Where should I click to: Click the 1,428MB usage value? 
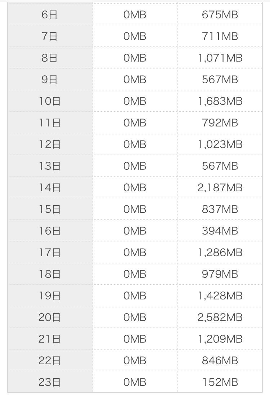pos(220,296)
